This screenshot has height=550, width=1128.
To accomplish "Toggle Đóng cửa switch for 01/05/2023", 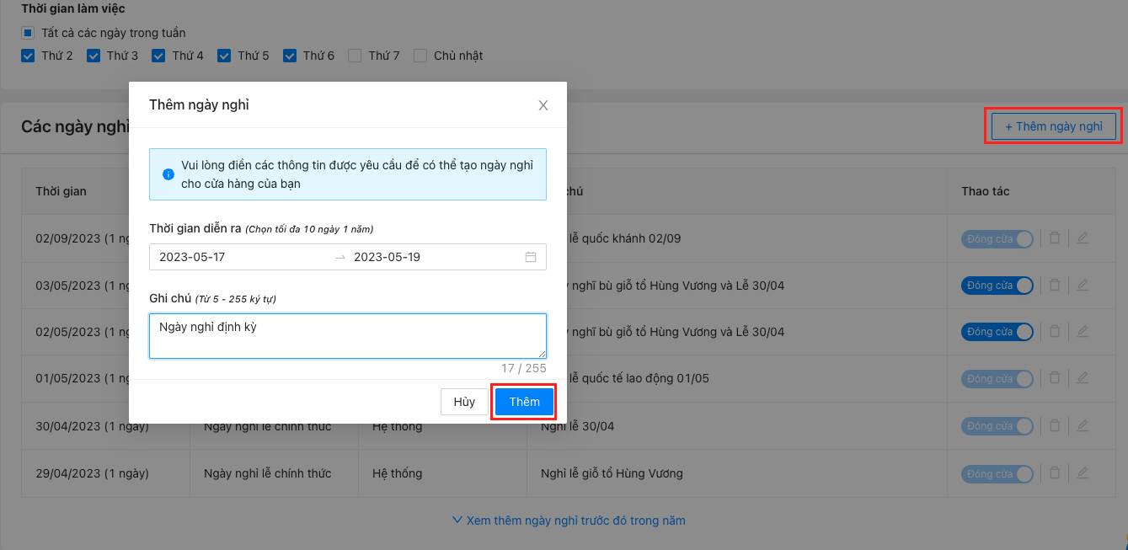I will pyautogui.click(x=997, y=379).
